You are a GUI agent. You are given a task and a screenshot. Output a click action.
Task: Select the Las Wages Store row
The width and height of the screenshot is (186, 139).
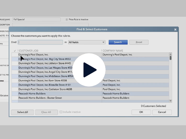coord(90,68)
